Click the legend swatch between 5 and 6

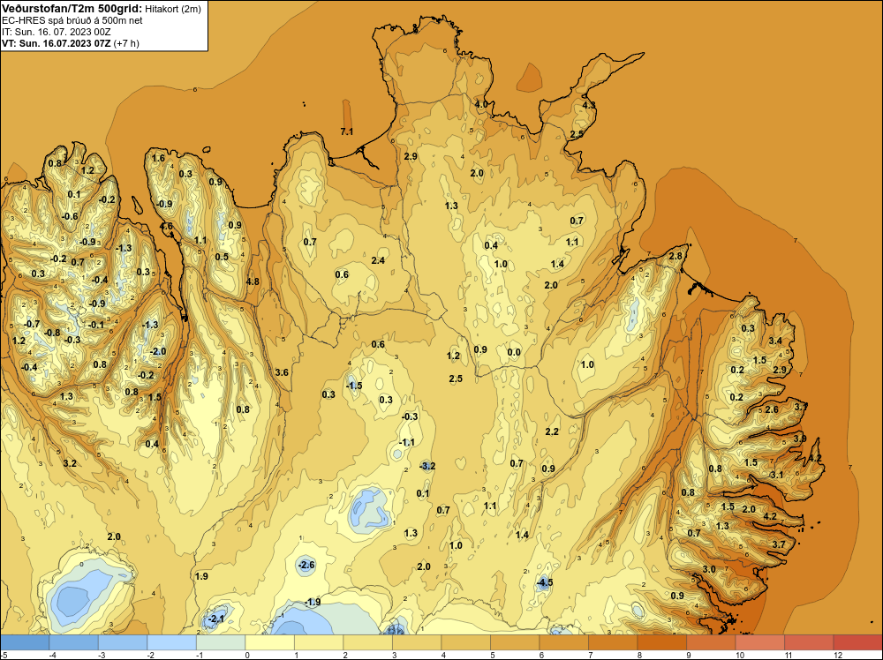[515, 642]
